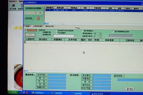This screenshot has width=143, height=95.
Task: Click the 足环号码 column header
Action: (x=73, y=40)
